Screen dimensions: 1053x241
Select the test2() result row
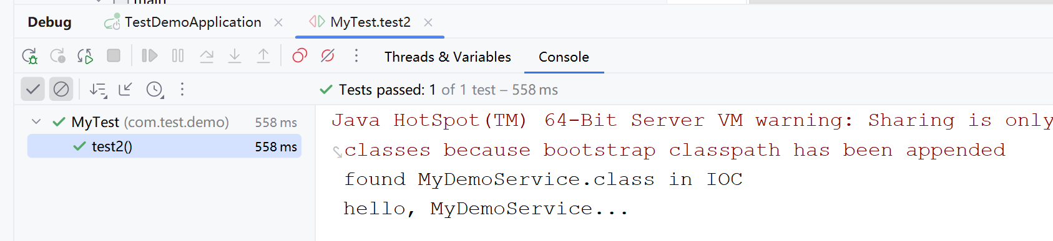click(x=164, y=146)
